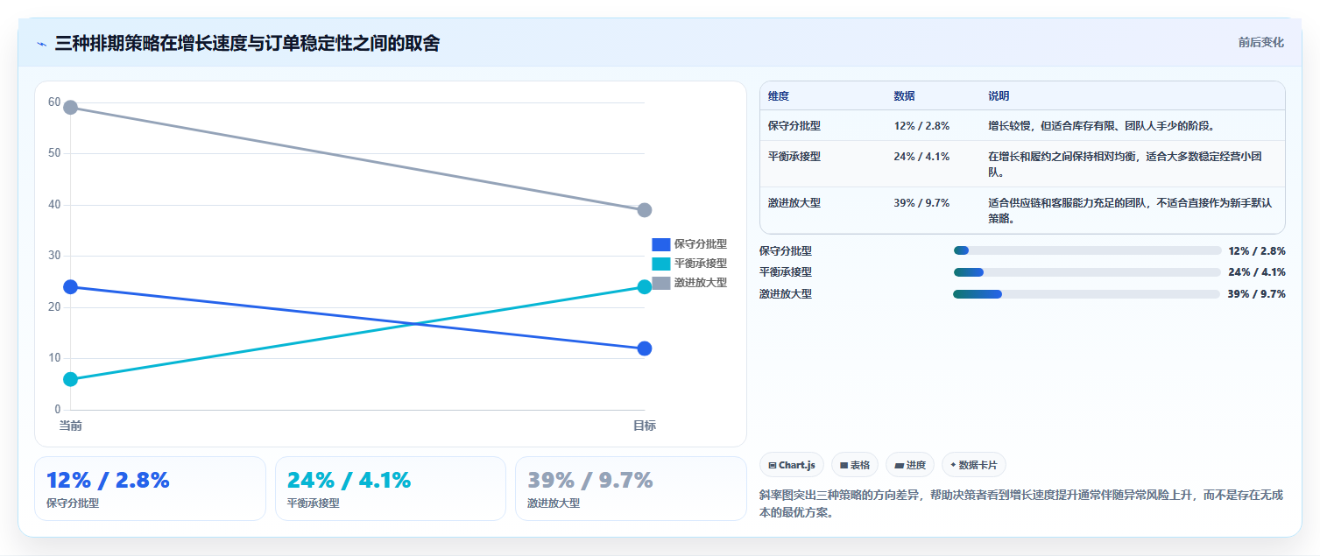Click the cyan 目标 point at 24
1320x556 pixels.
(x=645, y=287)
